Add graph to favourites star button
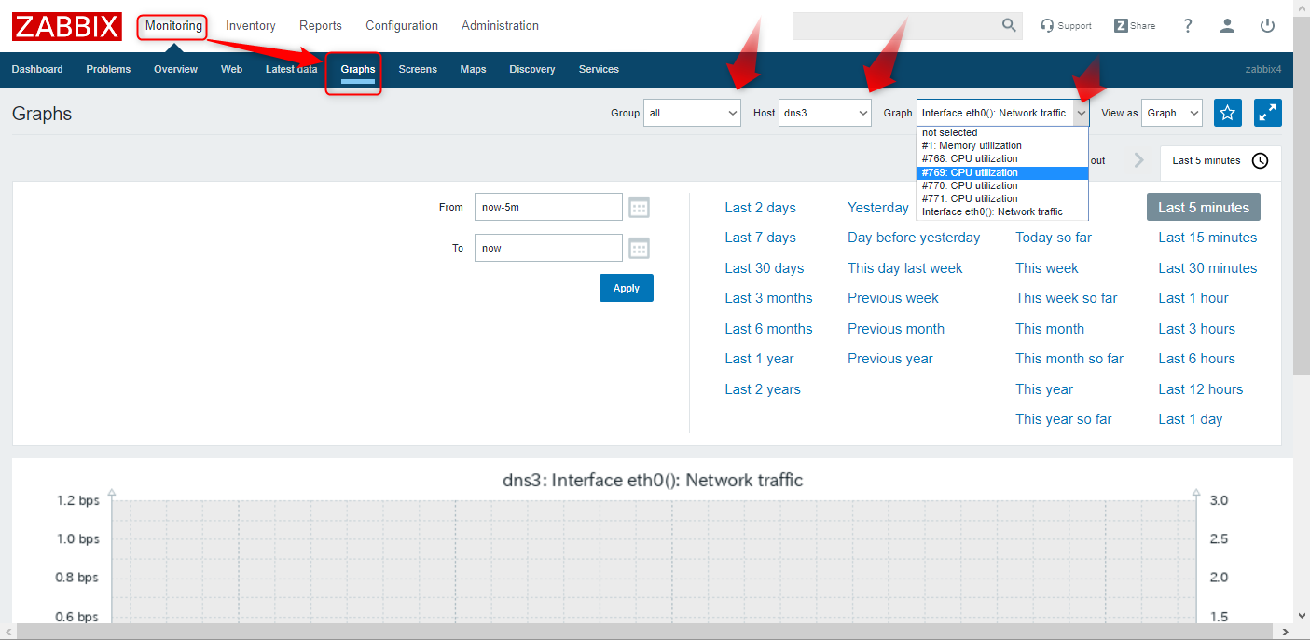 click(x=1228, y=113)
